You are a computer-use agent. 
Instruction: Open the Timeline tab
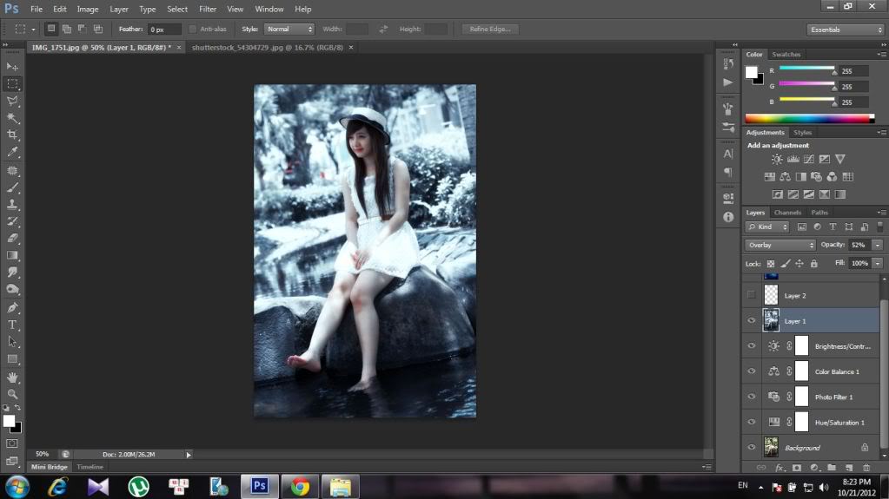90,467
